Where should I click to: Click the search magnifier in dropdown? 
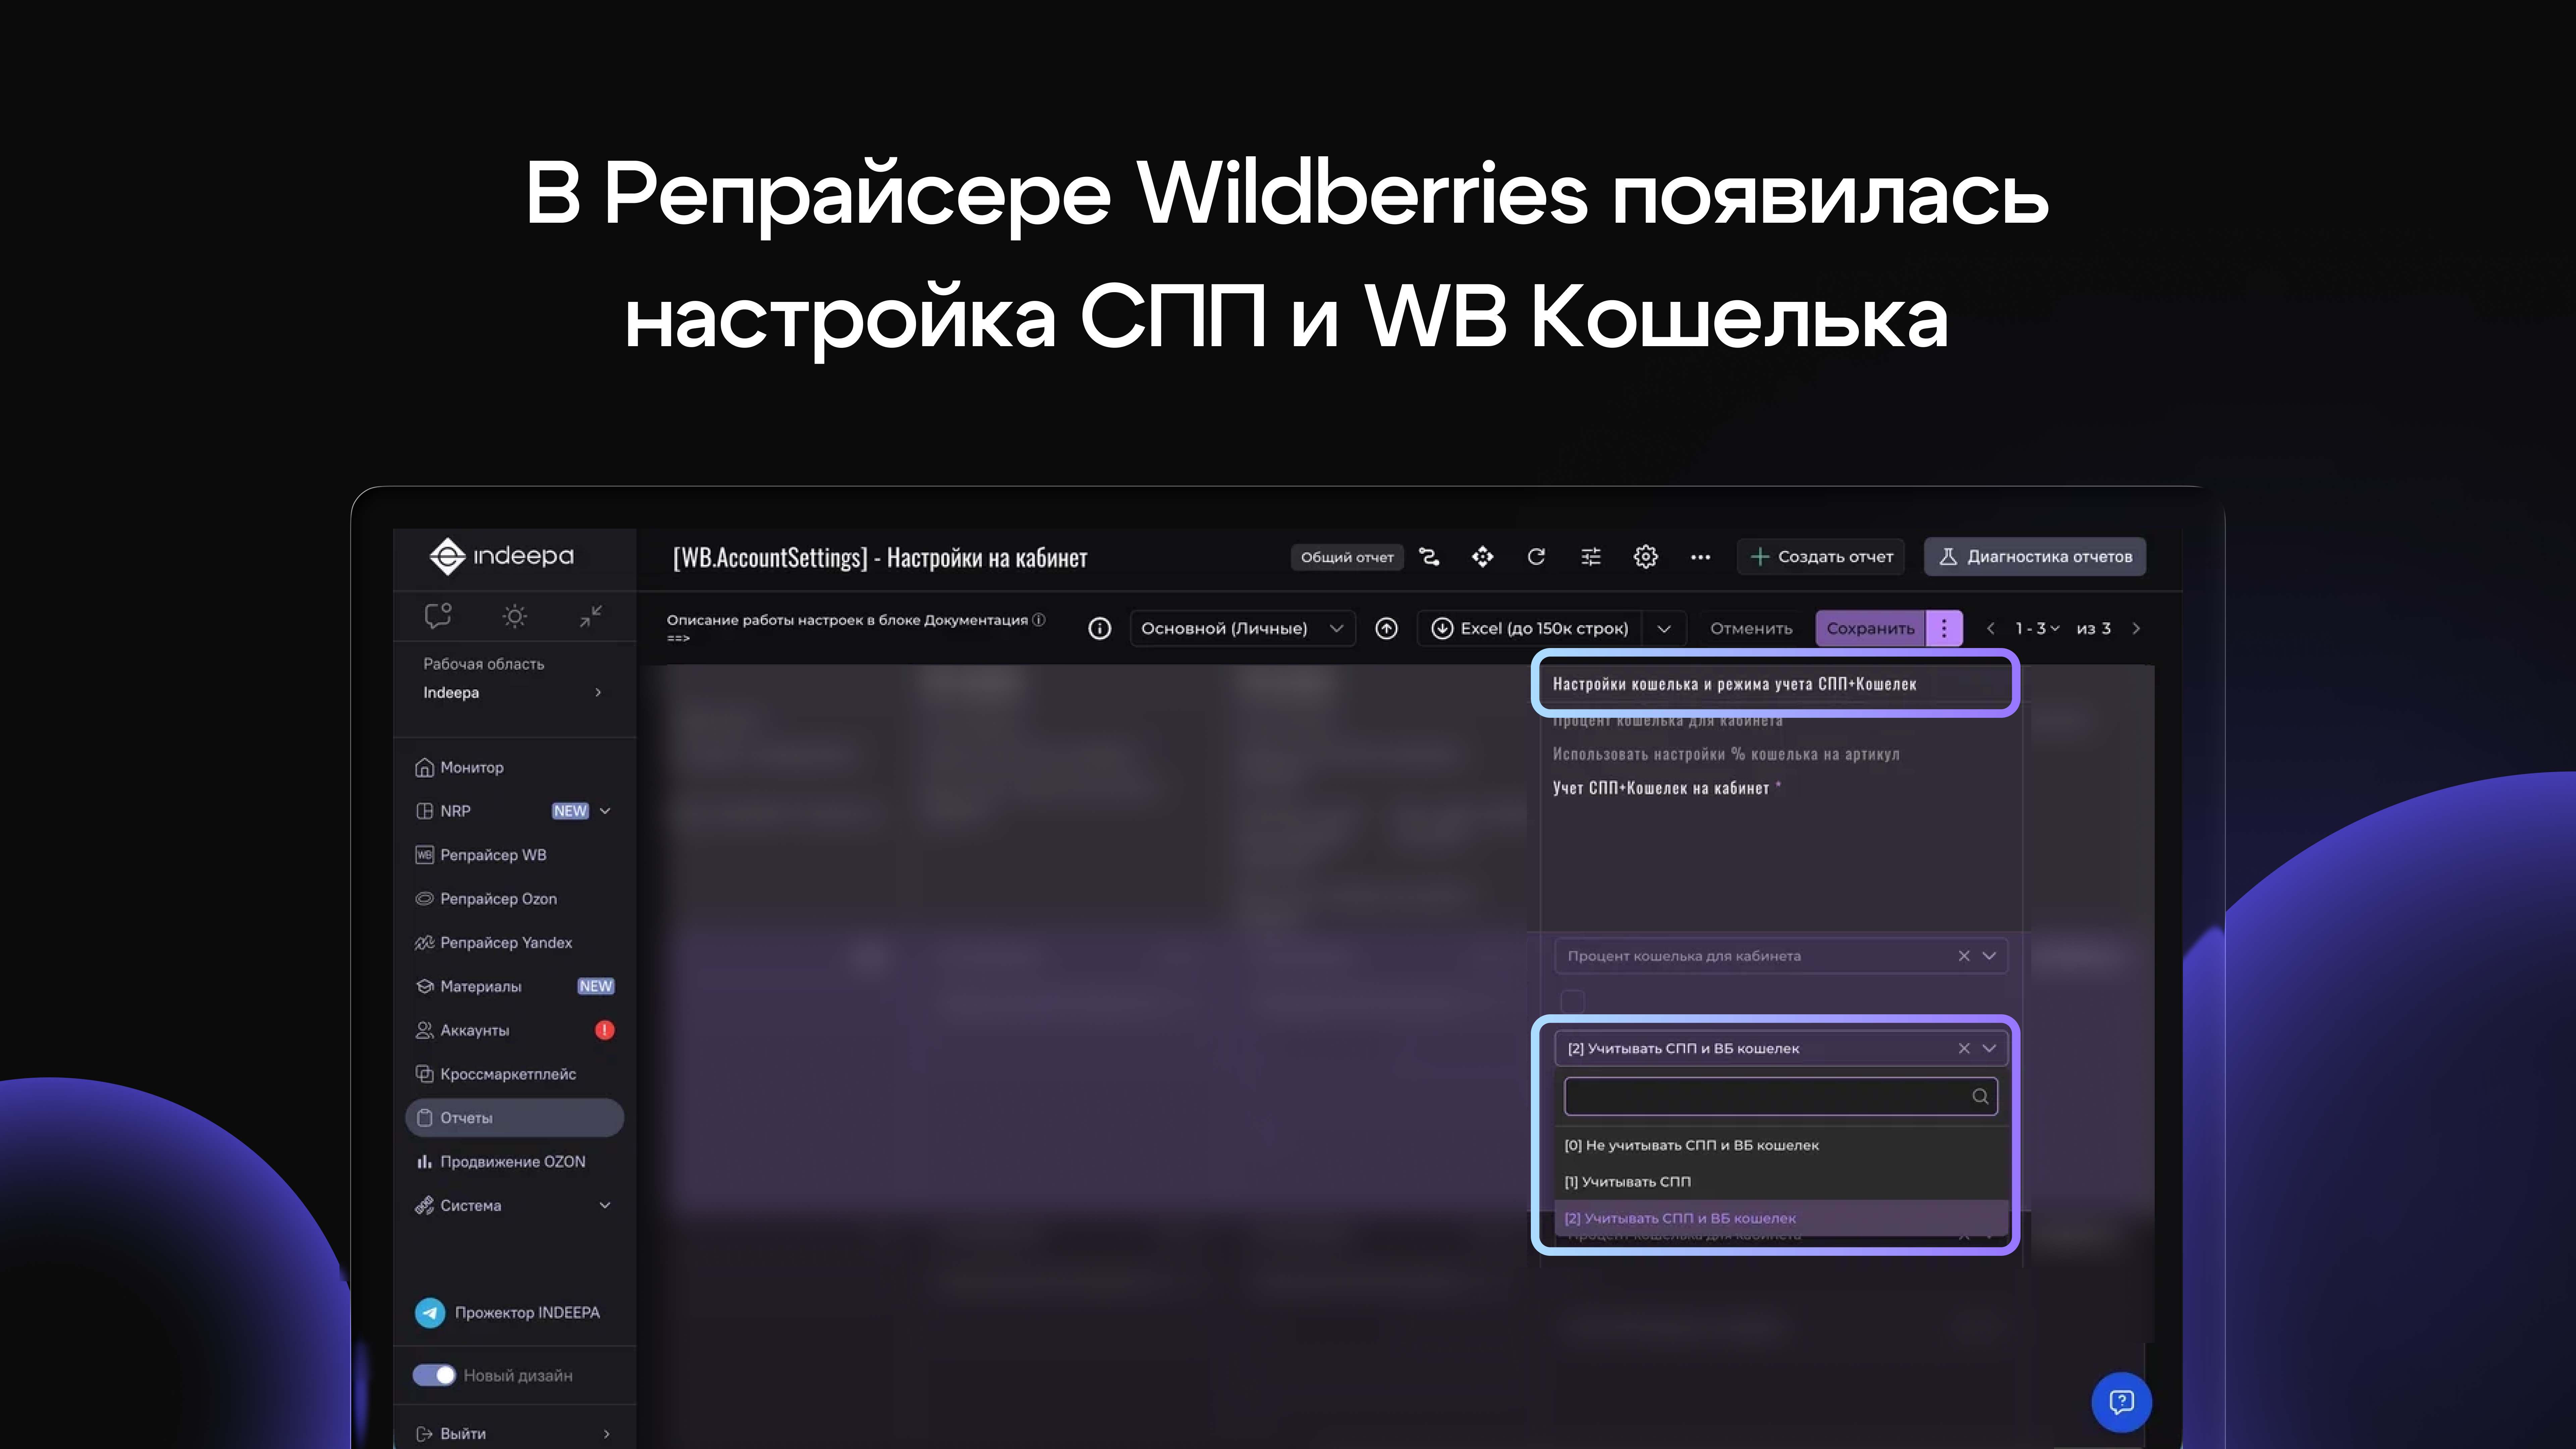[x=1980, y=1097]
